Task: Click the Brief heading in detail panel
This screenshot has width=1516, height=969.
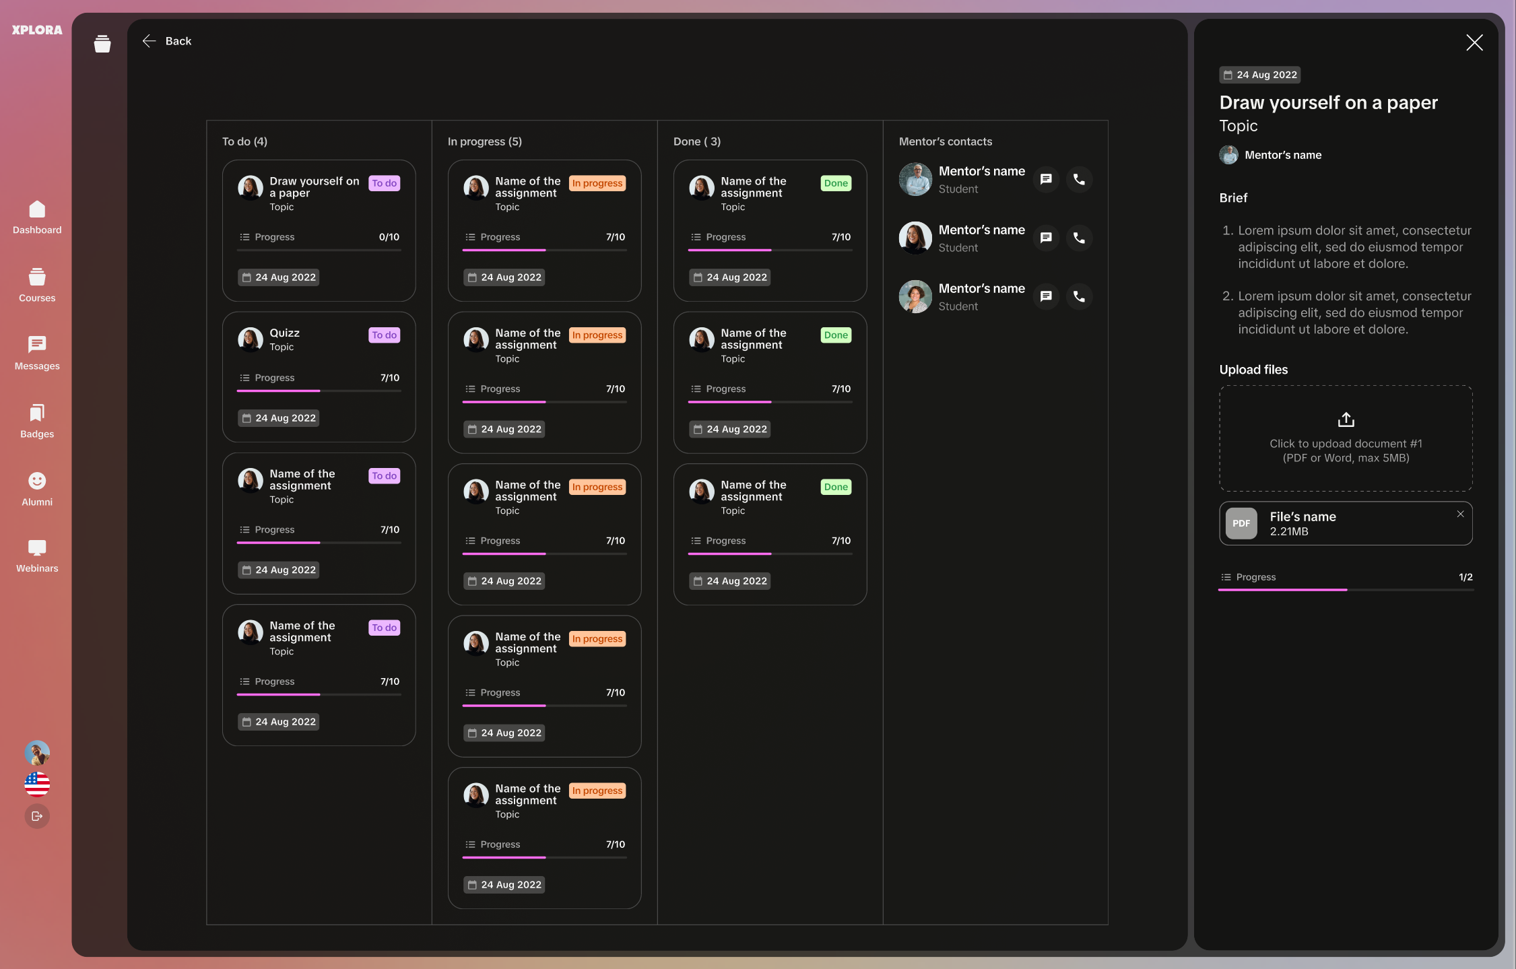Action: coord(1233,198)
